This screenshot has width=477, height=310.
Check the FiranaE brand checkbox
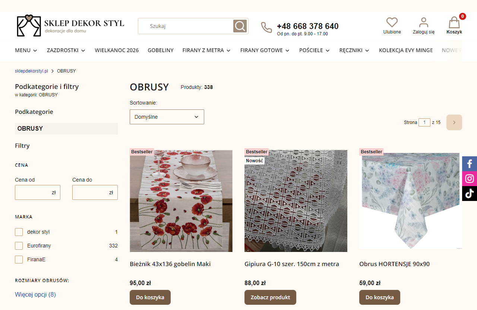click(19, 259)
